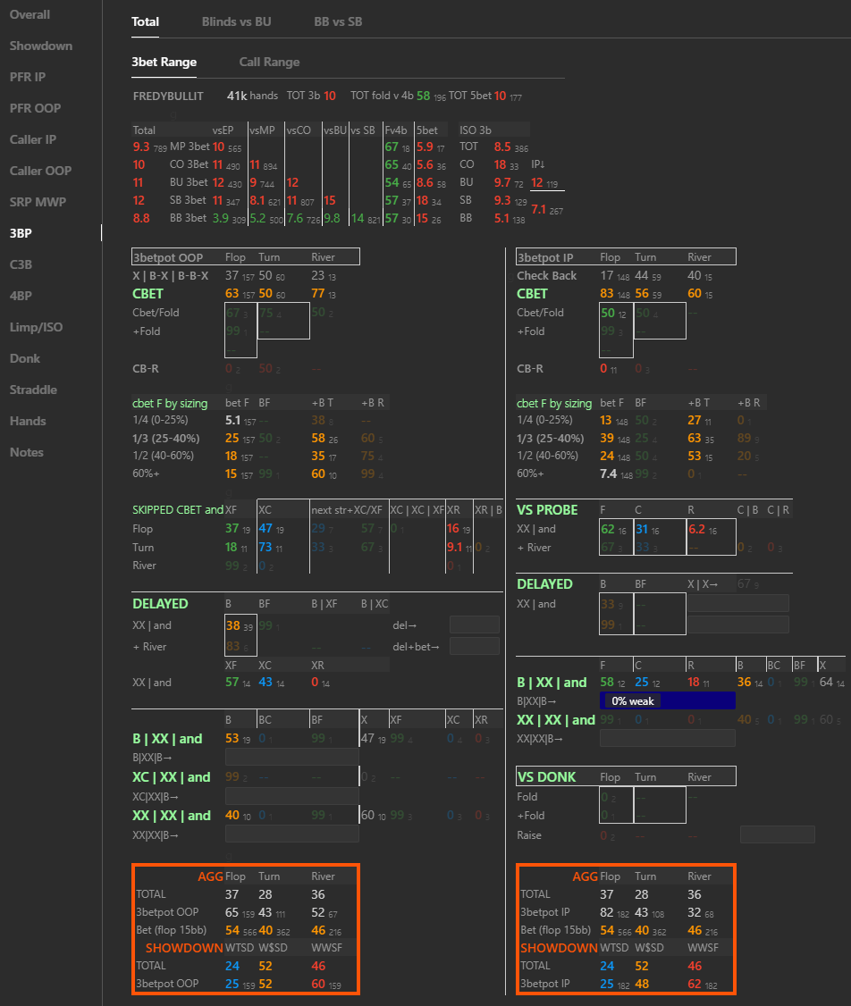
Task: Open the Donk sidebar section
Action: click(x=25, y=358)
